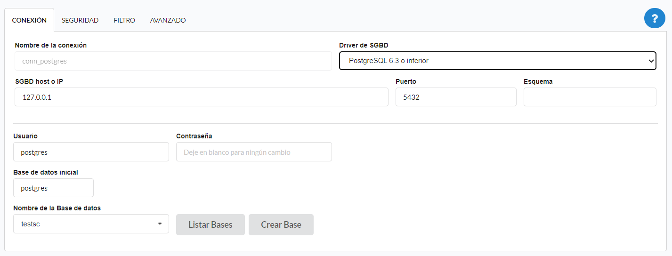This screenshot has height=256, width=672.
Task: Select the Puerto input field
Action: [456, 97]
